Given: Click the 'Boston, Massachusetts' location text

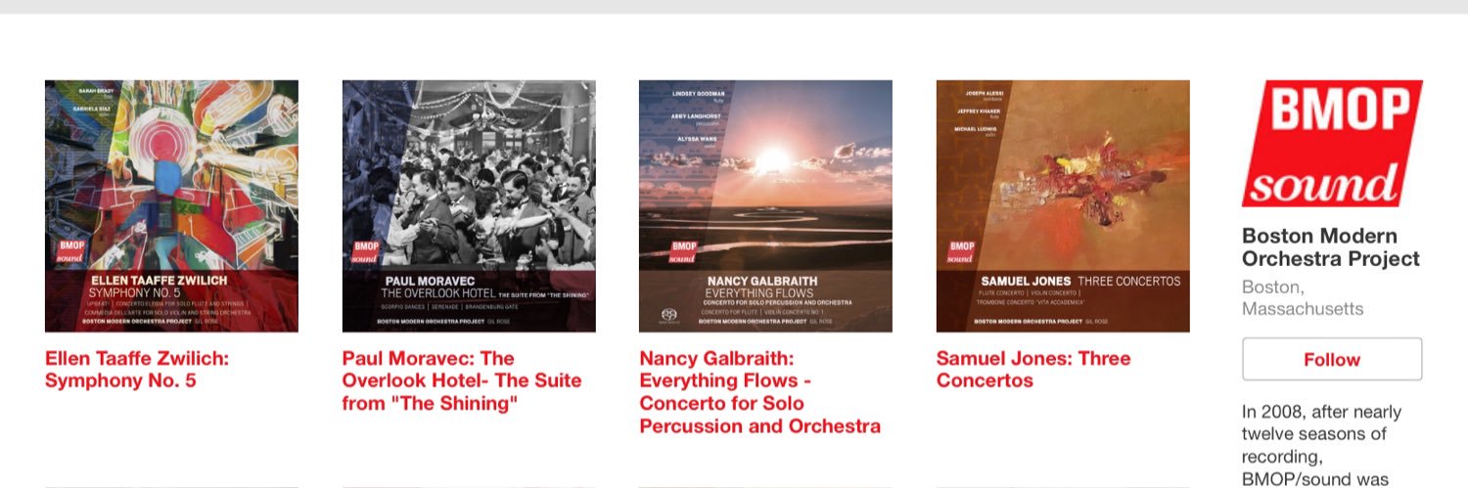Looking at the screenshot, I should click(1302, 298).
